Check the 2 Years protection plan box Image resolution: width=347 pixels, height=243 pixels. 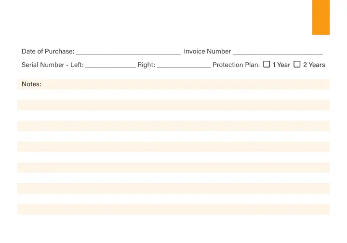coord(297,64)
